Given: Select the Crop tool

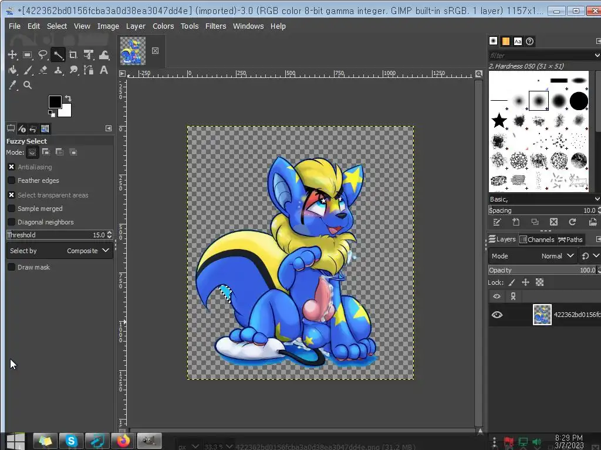Looking at the screenshot, I should point(73,54).
